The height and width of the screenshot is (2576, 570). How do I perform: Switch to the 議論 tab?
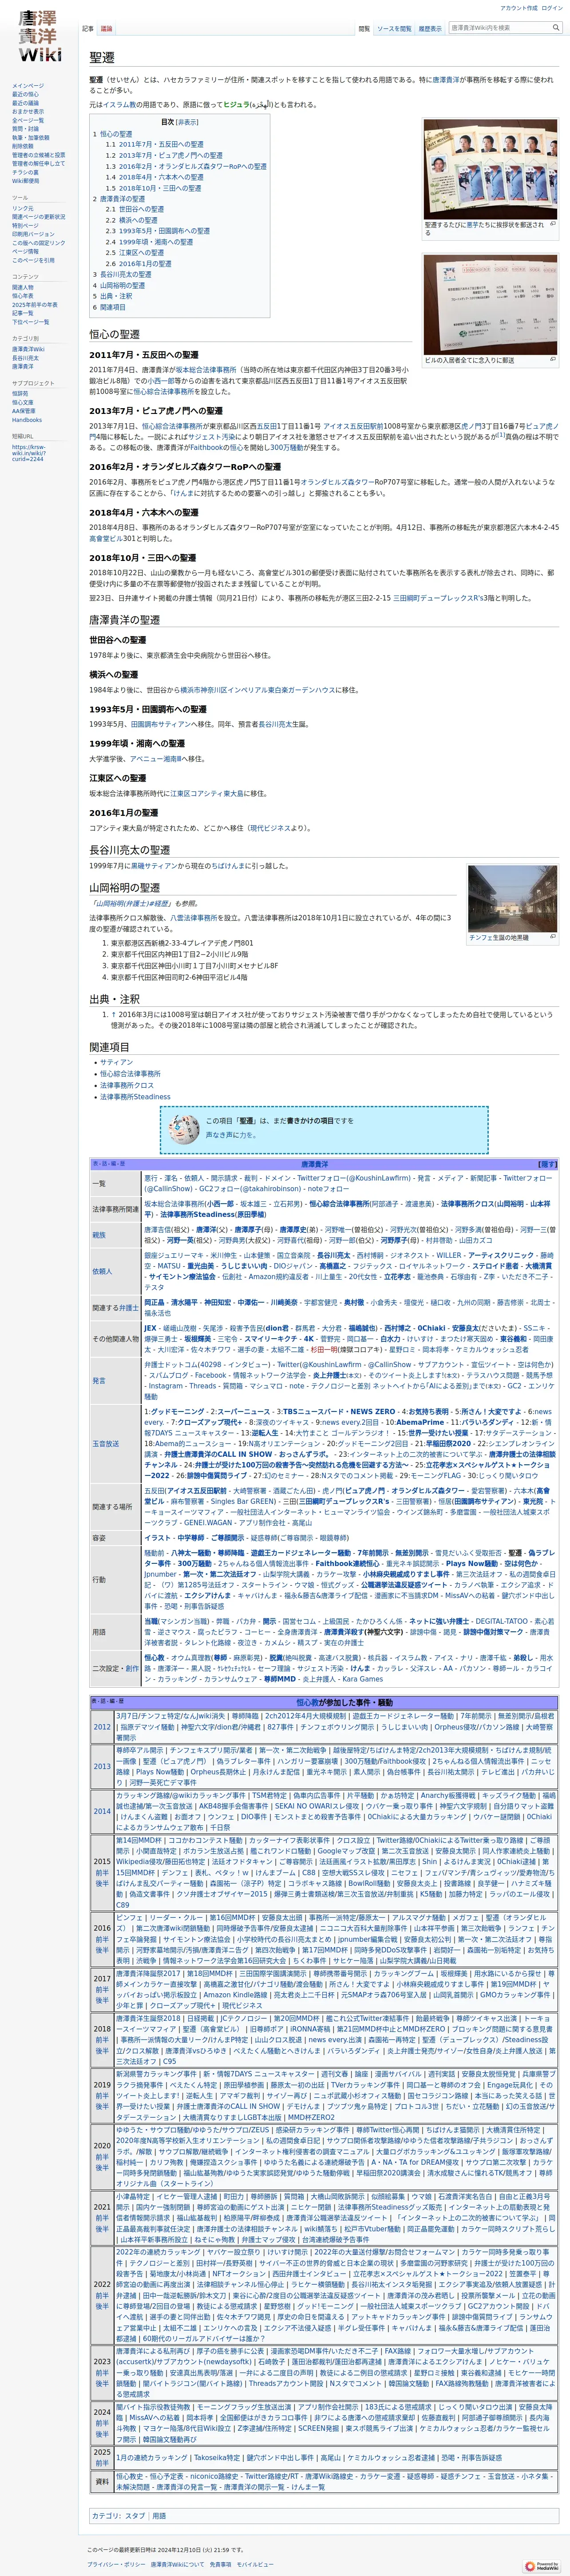pos(106,29)
